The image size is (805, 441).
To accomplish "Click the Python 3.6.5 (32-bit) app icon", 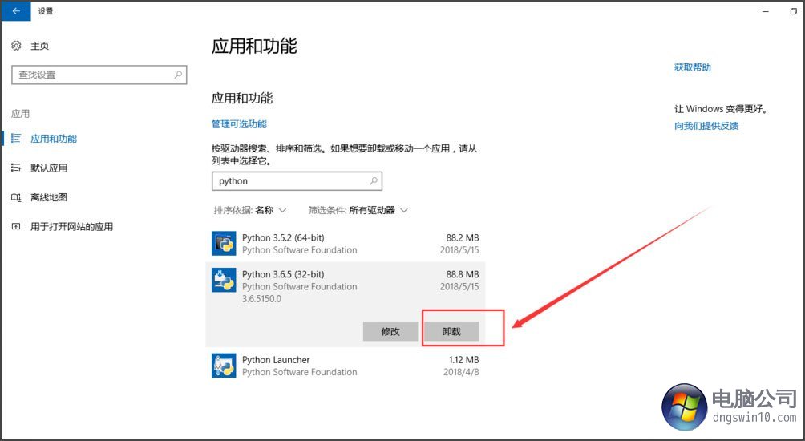I will (224, 280).
